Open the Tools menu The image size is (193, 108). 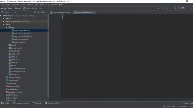pyautogui.click(x=42, y=4)
